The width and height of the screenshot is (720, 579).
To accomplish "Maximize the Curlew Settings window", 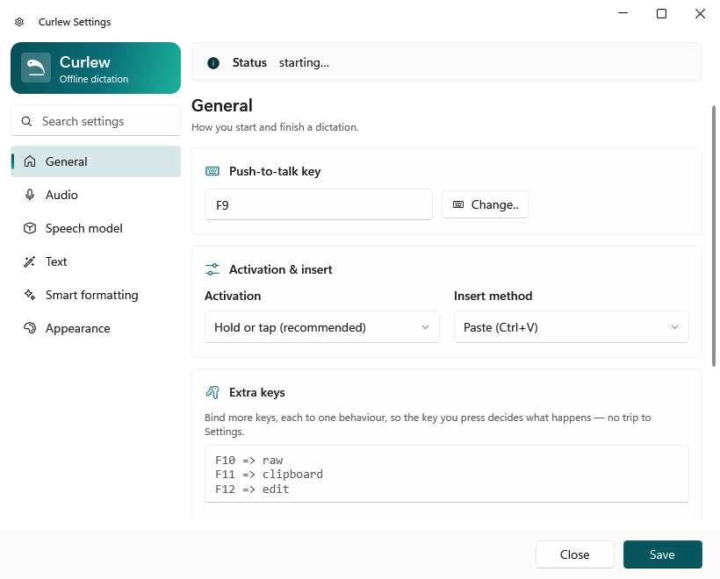I will click(x=662, y=14).
